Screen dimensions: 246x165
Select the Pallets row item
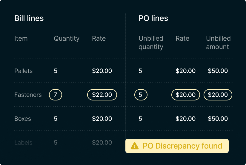coord(23,71)
